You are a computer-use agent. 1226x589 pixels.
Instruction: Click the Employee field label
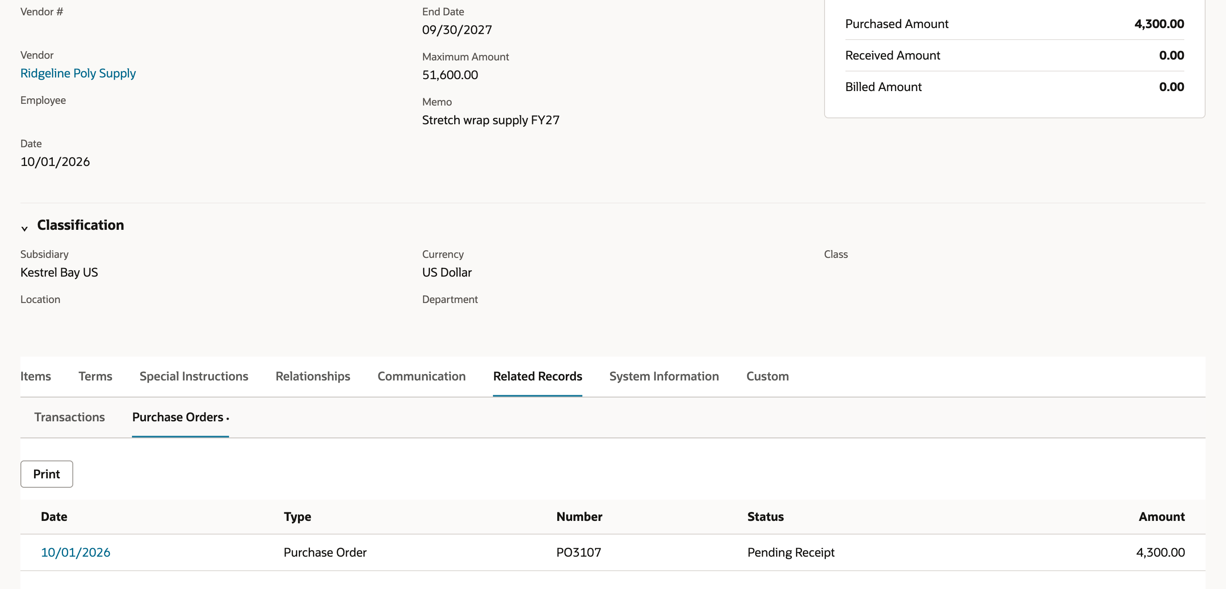pyautogui.click(x=43, y=100)
